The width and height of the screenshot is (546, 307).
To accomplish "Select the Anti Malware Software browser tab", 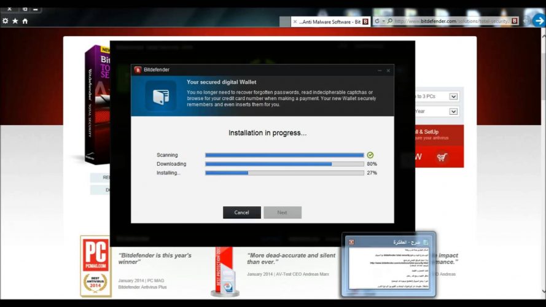I will [329, 21].
